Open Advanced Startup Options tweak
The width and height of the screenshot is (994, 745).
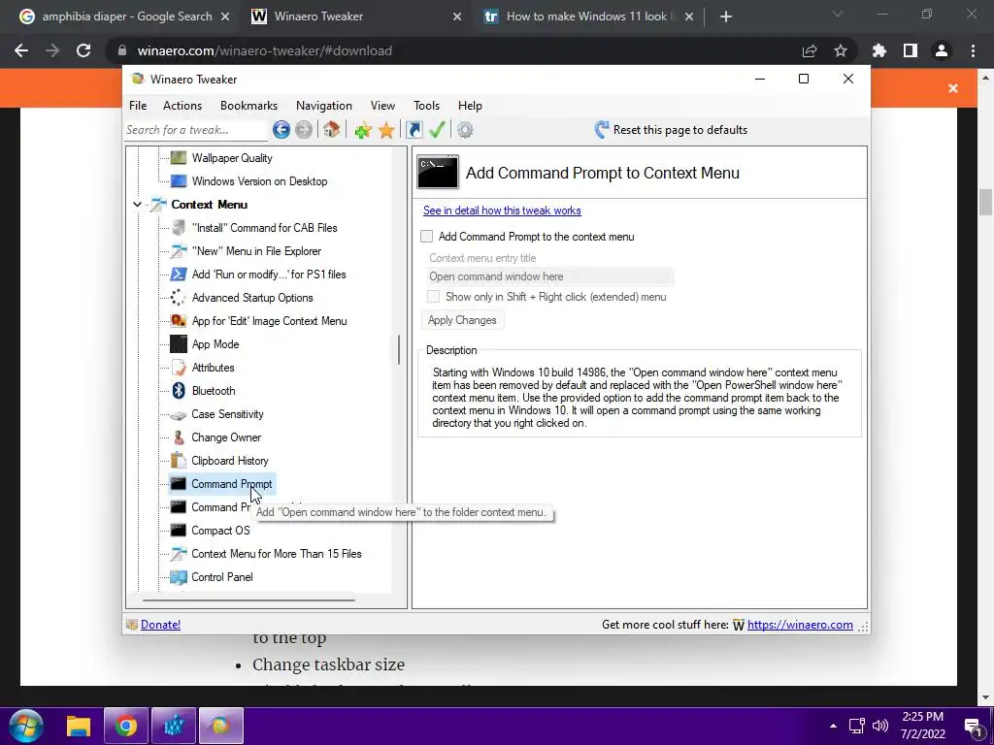[x=252, y=298]
